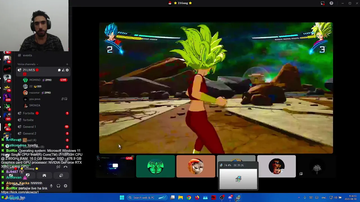Select the sunglasses man avatar tile
This screenshot has width=360, height=202.
[x=276, y=166]
